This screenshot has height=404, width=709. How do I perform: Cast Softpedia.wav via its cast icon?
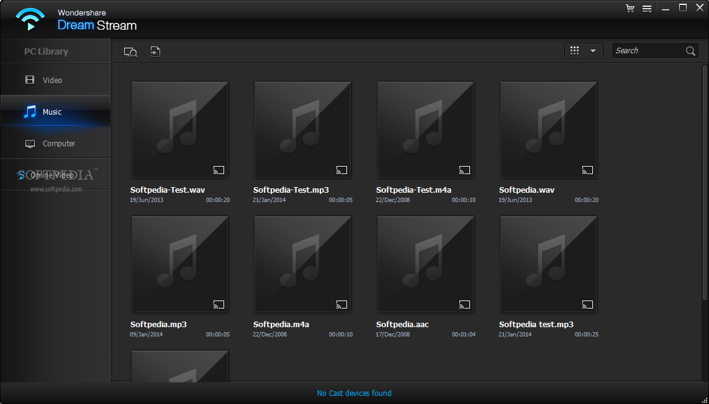click(x=588, y=170)
